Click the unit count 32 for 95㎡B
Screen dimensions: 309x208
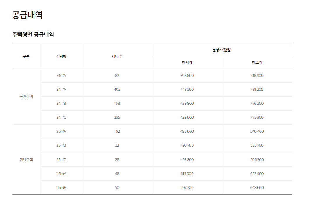click(x=117, y=145)
